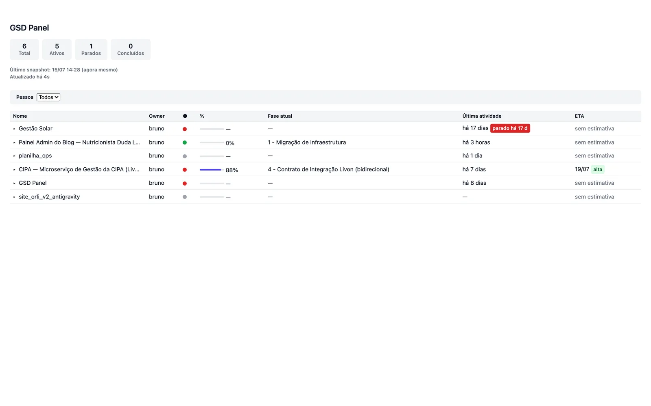
Task: Click the 'há 8 dias' activity cell
Action: (x=474, y=183)
